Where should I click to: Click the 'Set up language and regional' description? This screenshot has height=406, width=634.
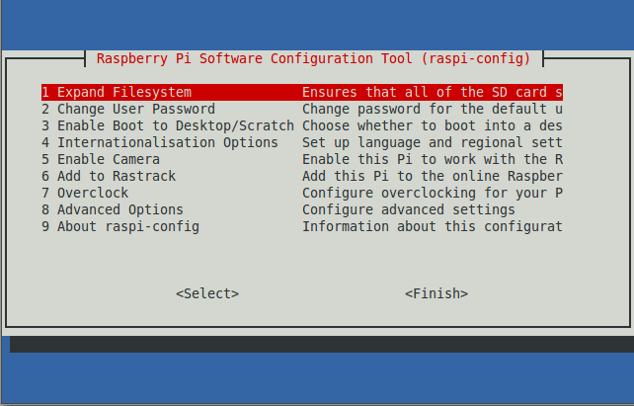click(432, 142)
